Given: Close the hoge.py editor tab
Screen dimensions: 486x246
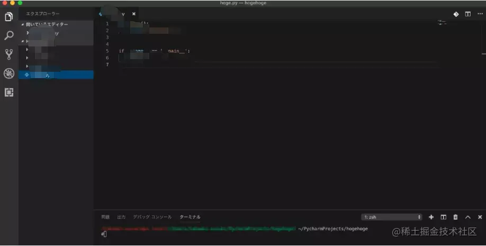Looking at the screenshot, I should click(133, 14).
